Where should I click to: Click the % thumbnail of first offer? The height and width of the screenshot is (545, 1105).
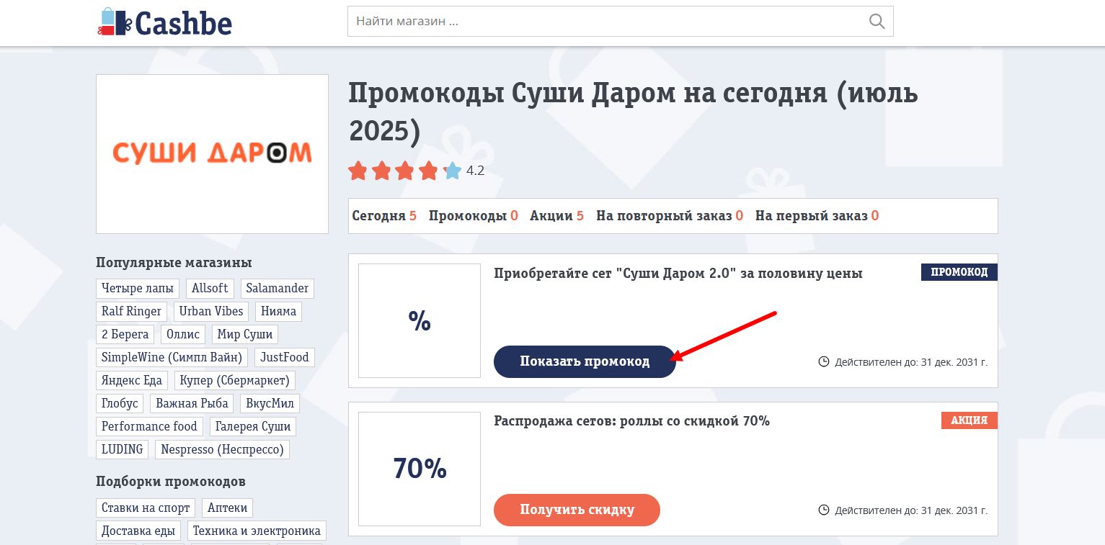tap(420, 320)
